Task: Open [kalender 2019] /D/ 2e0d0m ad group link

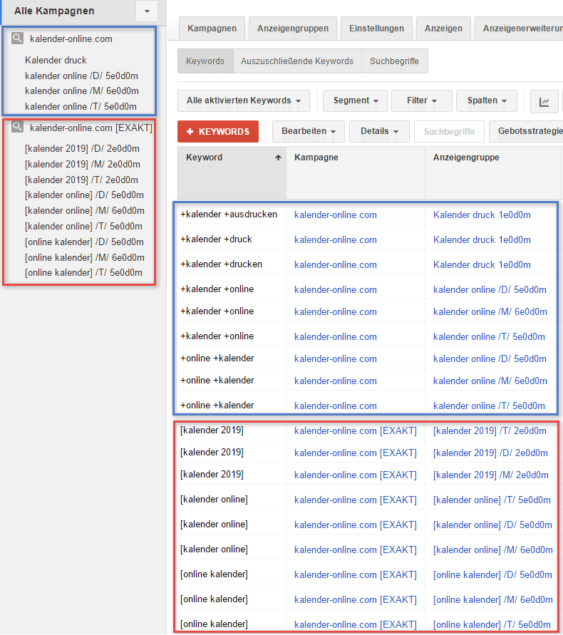Action: pos(490,453)
